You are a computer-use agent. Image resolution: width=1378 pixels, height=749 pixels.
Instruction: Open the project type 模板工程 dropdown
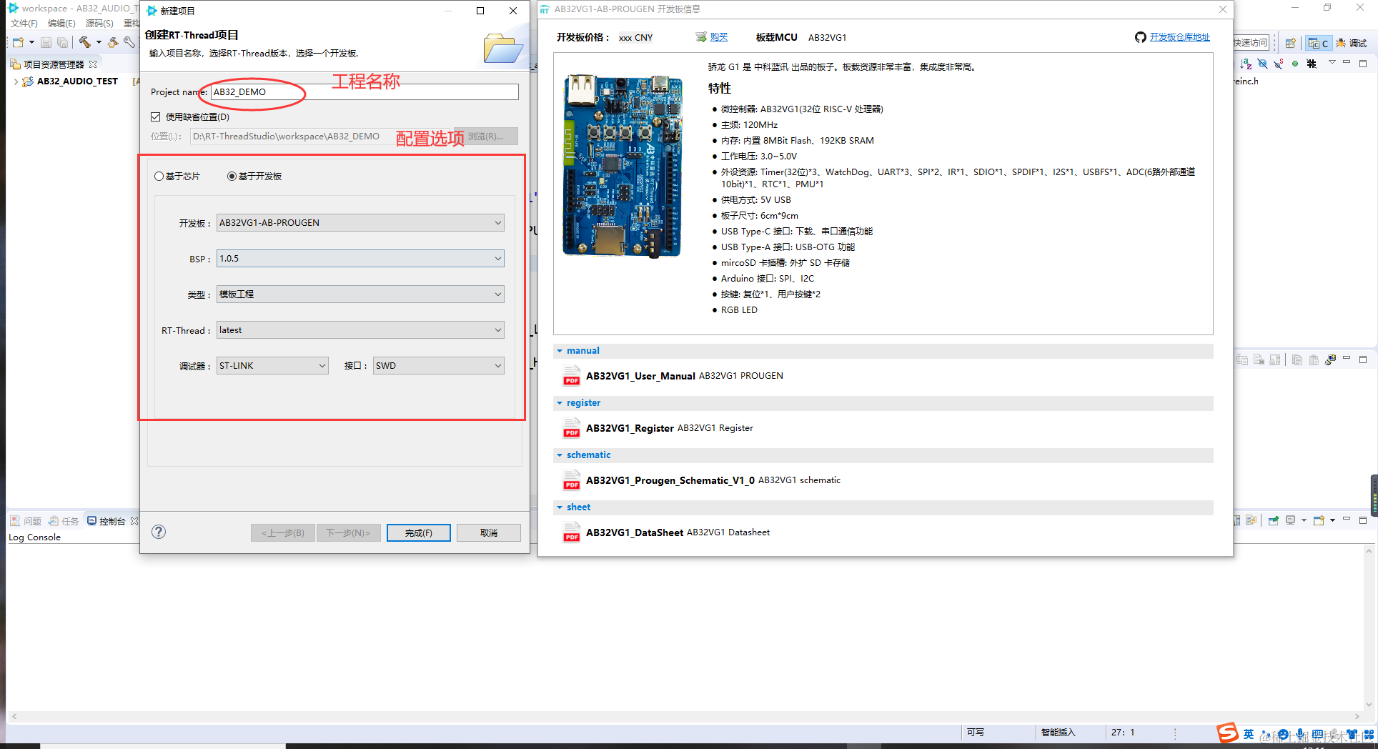pos(360,294)
